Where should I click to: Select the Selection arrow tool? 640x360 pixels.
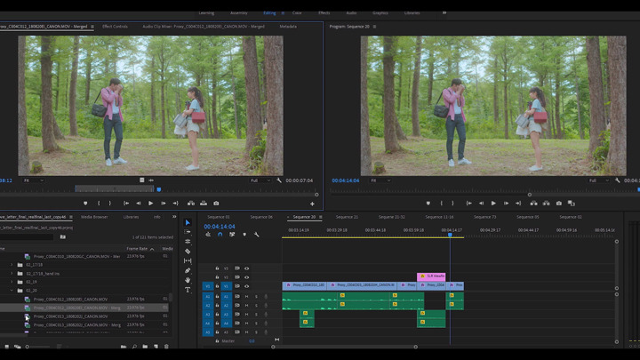tap(188, 222)
